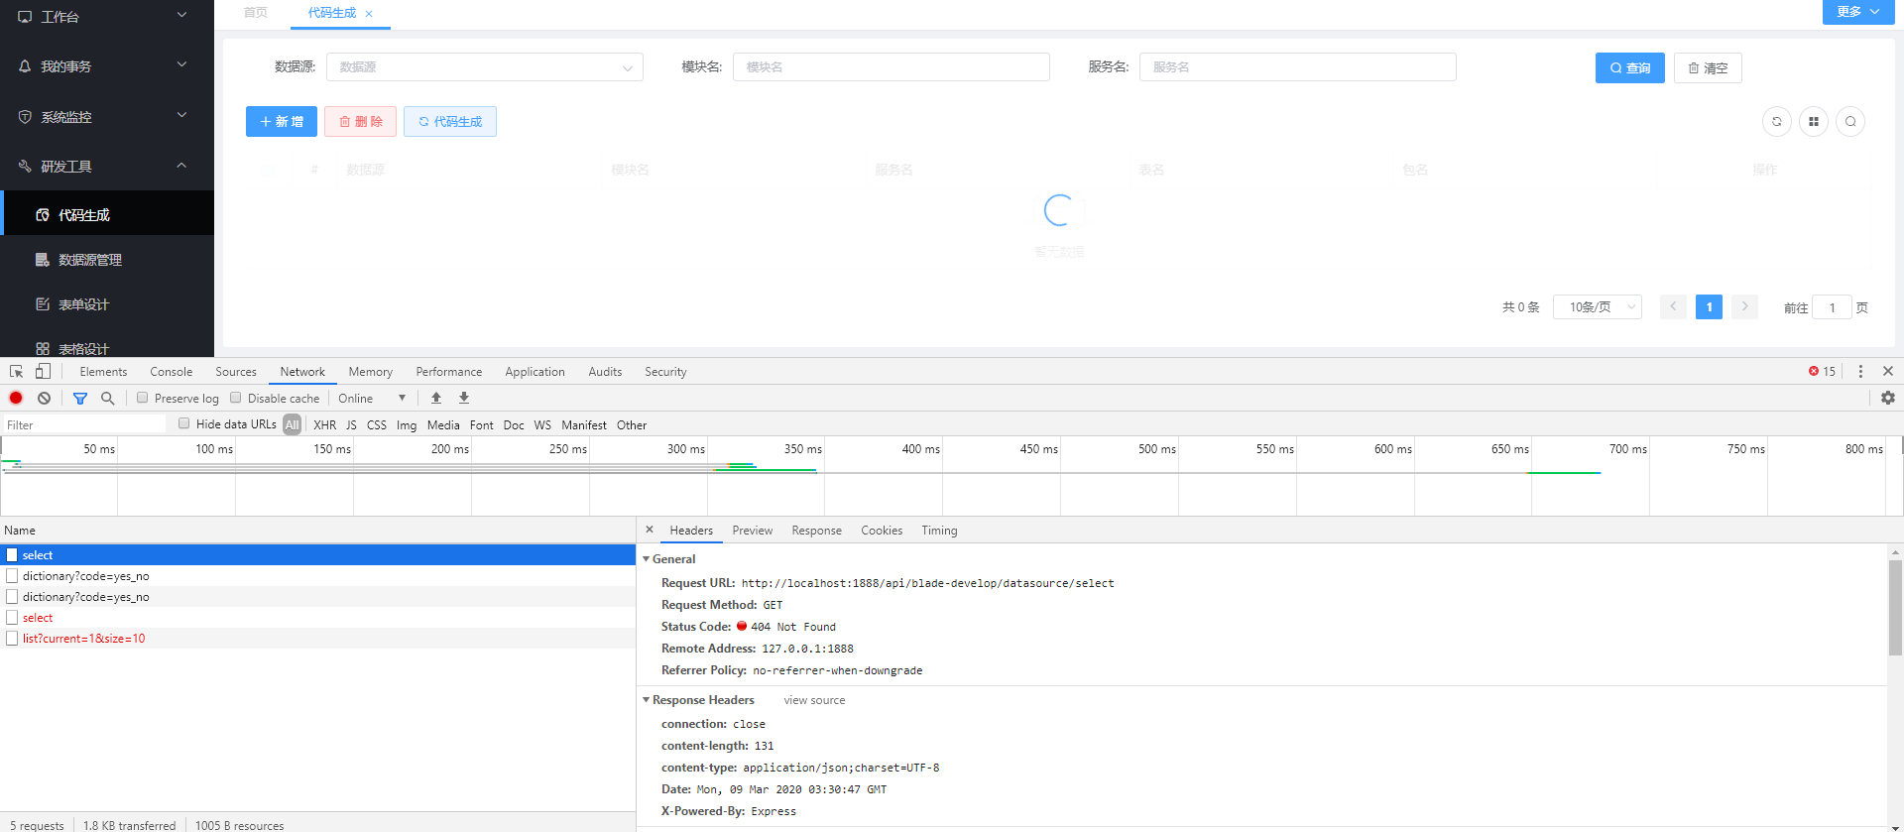Close the 代码生成 tab
The height and width of the screenshot is (832, 1904).
(x=369, y=14)
